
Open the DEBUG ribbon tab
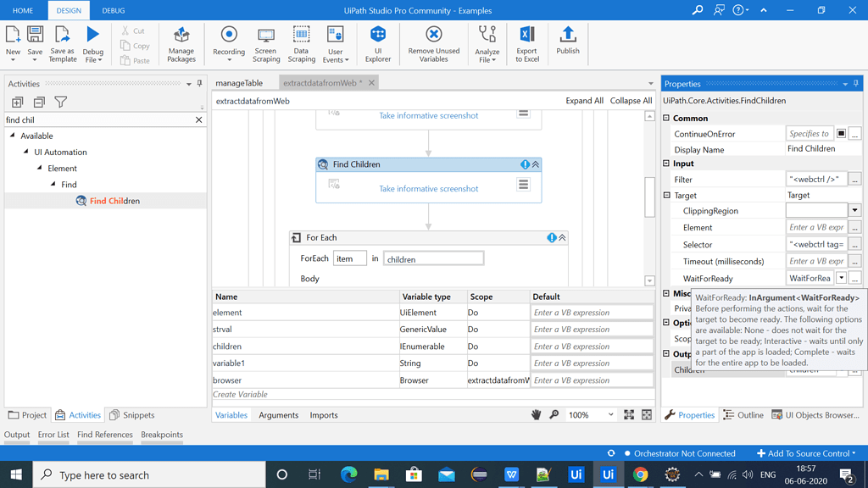point(113,10)
